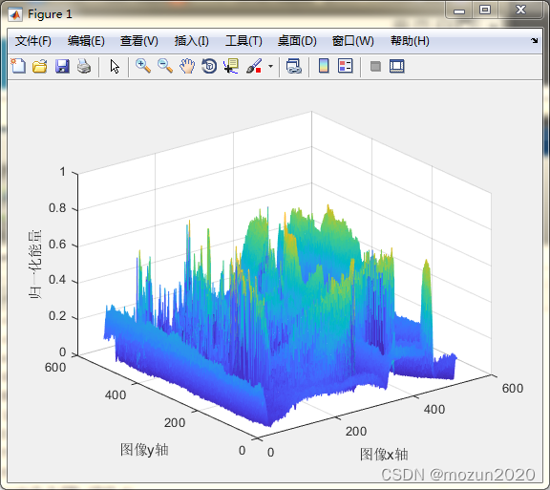Click the z-axis tick label 0.2
This screenshot has height=490, width=550.
pos(57,316)
